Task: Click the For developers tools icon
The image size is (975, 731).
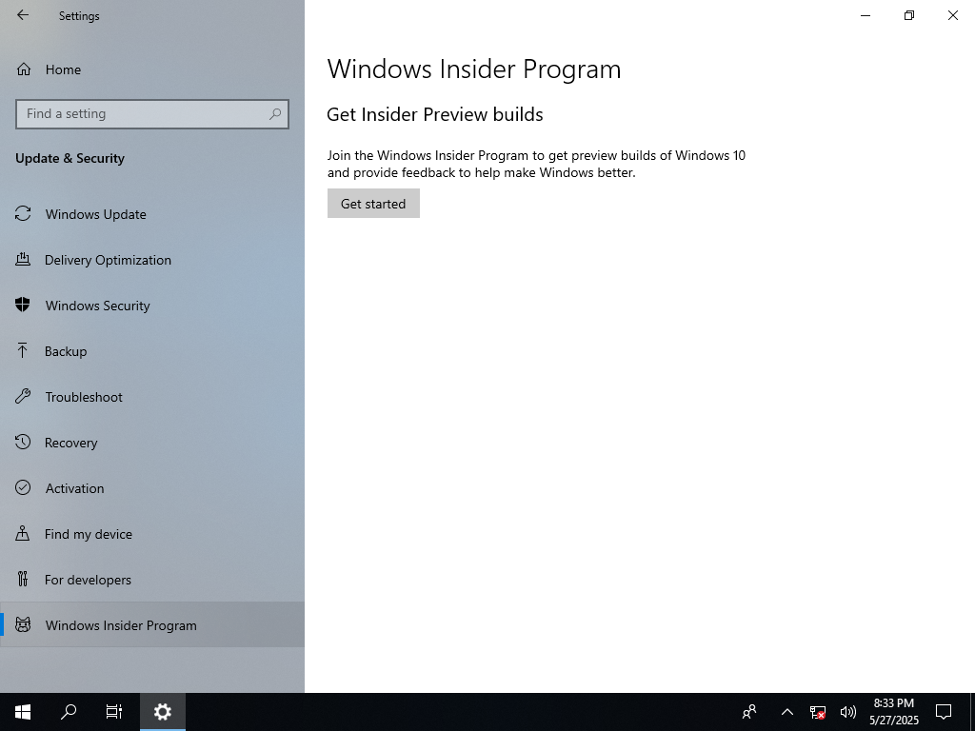Action: [23, 580]
